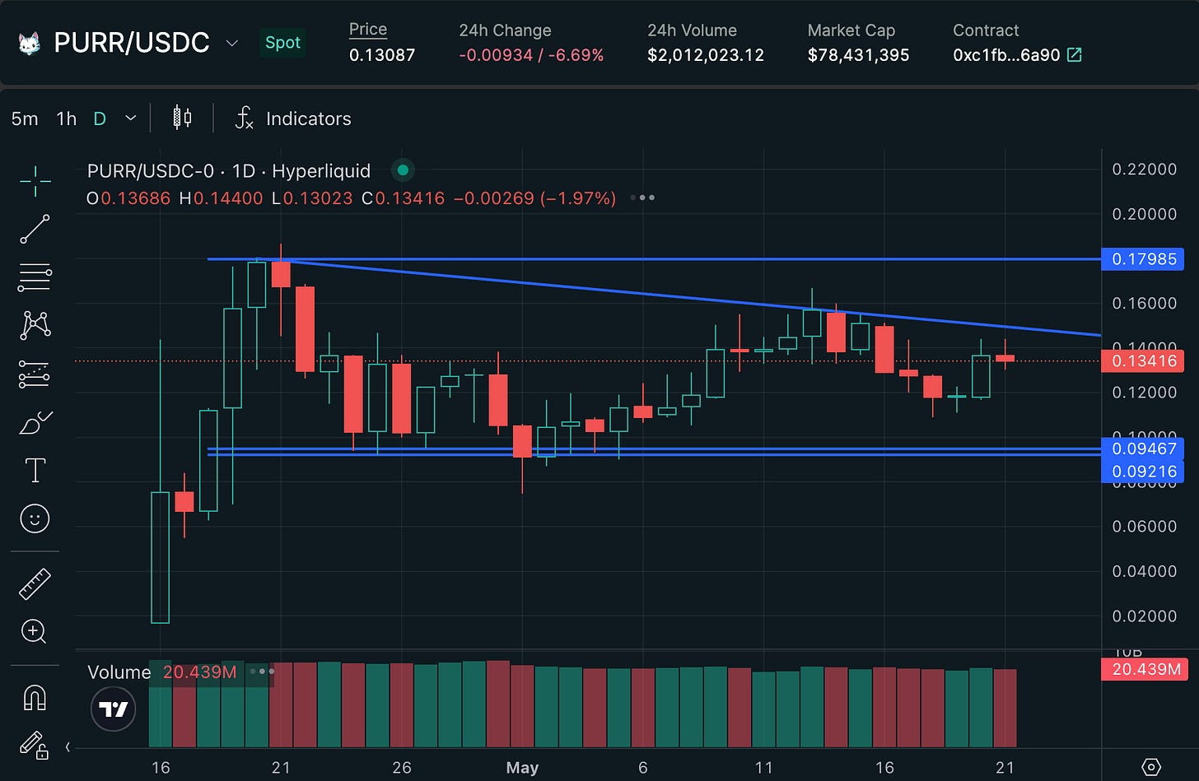The width and height of the screenshot is (1199, 781).
Task: Click the fx Indicators icon
Action: pyautogui.click(x=244, y=119)
